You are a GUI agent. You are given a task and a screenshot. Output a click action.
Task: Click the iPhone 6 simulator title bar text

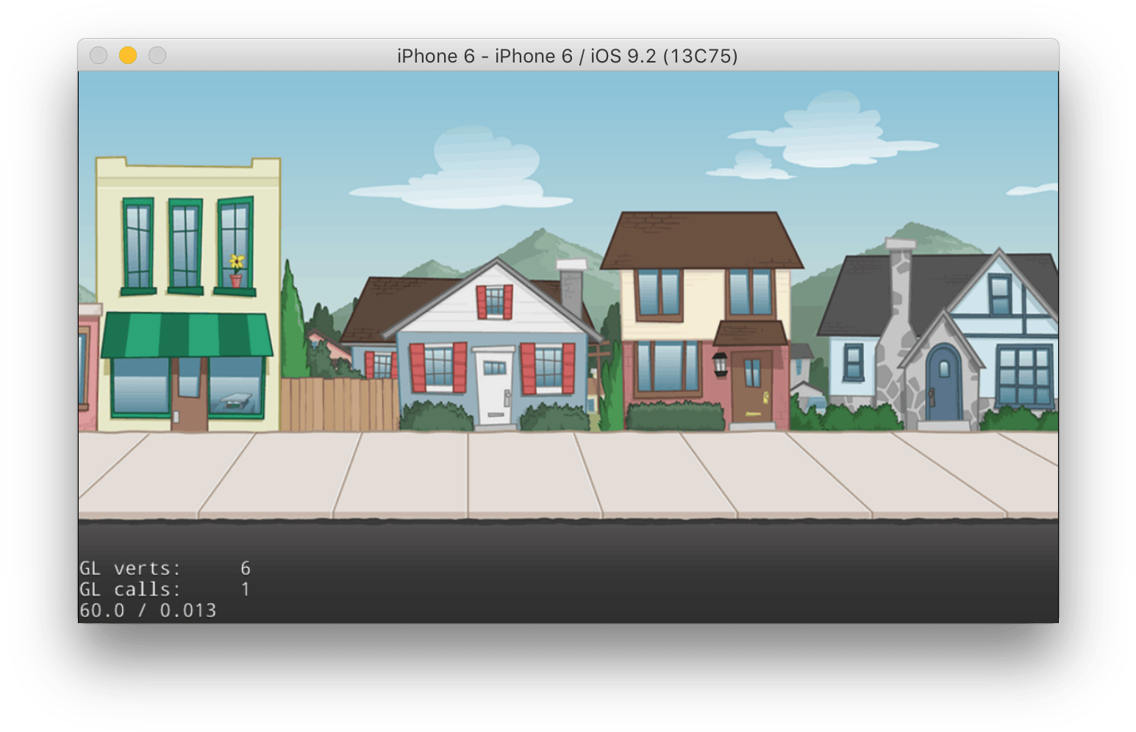[566, 56]
